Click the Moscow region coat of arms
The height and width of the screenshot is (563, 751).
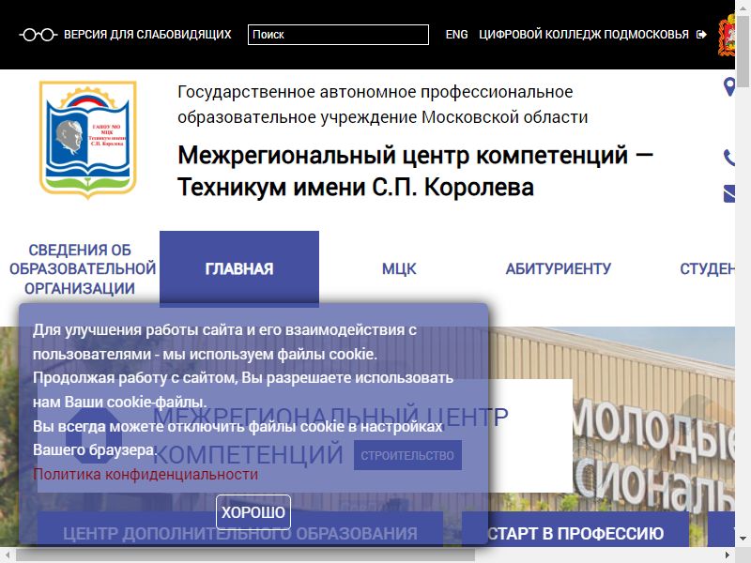click(727, 35)
